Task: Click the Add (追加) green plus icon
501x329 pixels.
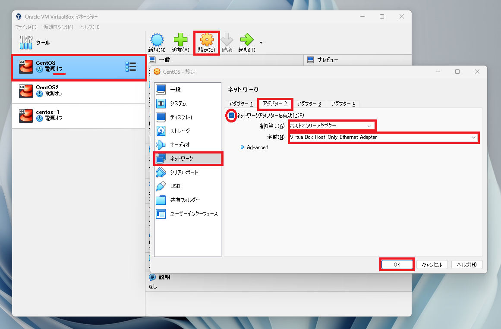Action: click(x=180, y=43)
